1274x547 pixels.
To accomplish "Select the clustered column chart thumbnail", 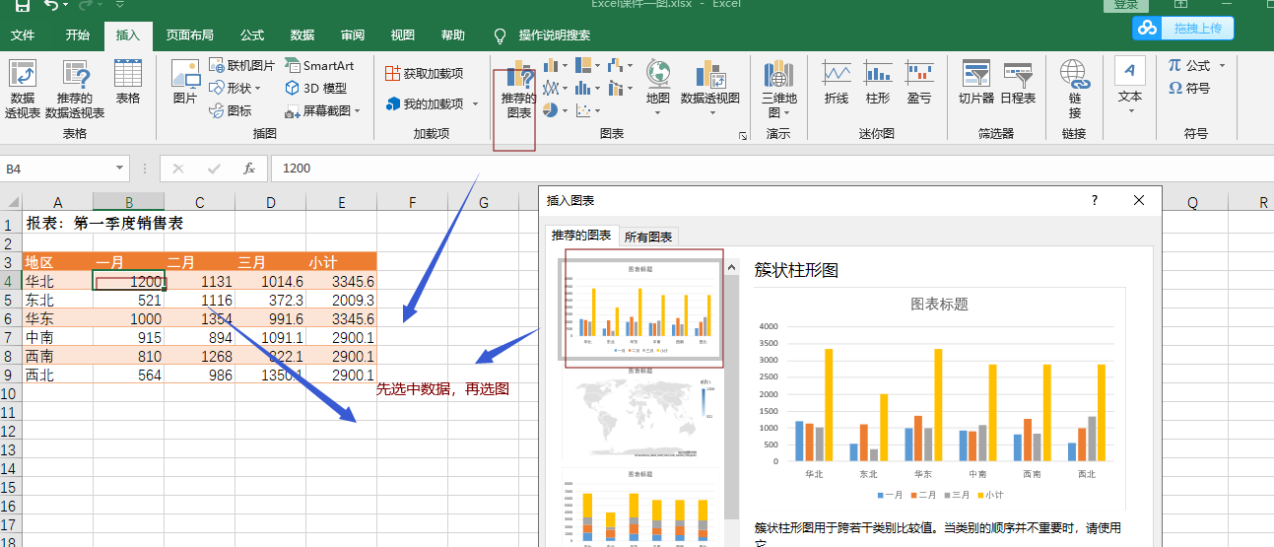I will coord(642,308).
